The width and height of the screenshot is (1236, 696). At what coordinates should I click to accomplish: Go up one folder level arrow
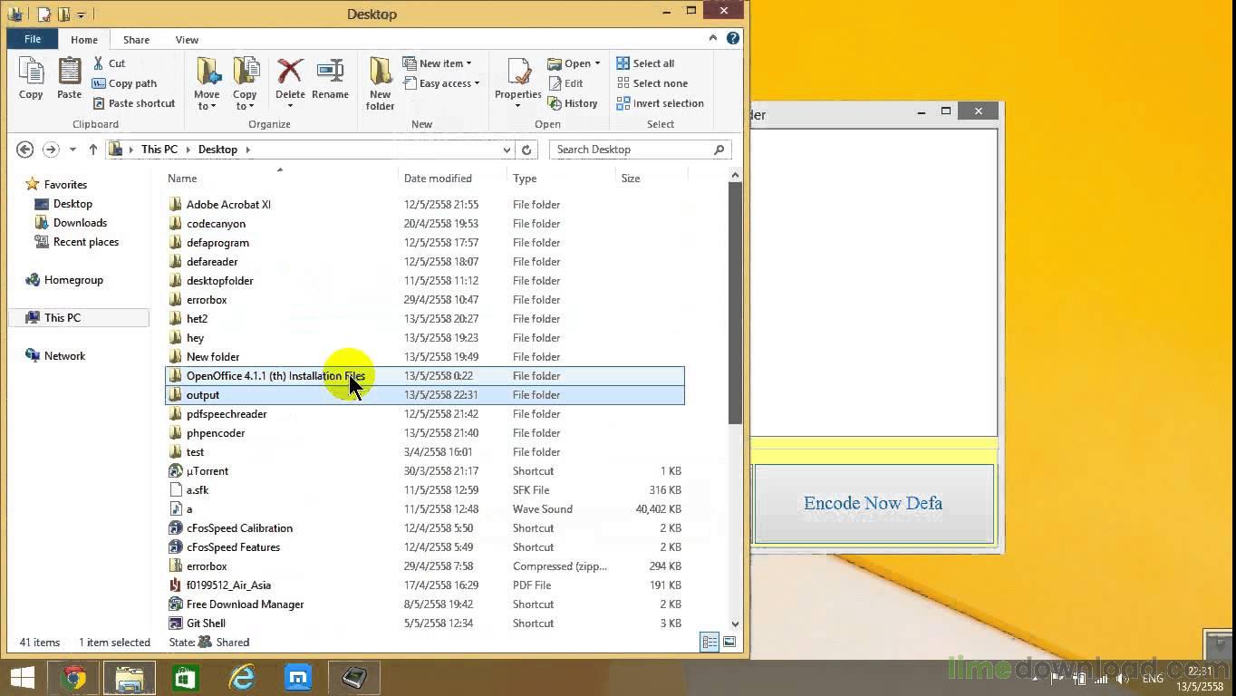[x=92, y=150]
